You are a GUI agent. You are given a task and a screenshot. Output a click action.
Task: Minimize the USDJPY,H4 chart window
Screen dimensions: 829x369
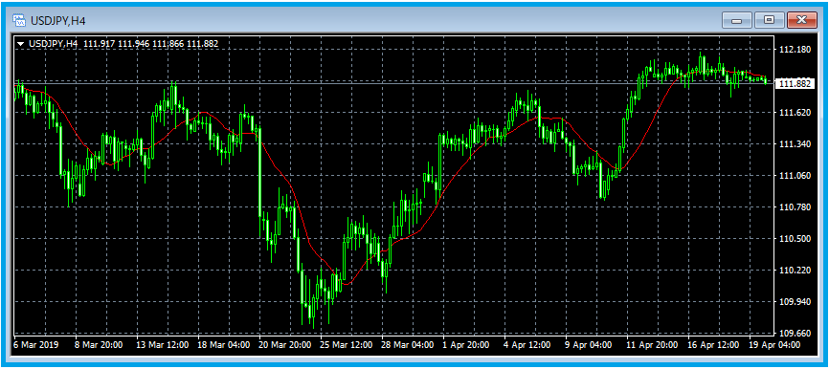pyautogui.click(x=736, y=21)
